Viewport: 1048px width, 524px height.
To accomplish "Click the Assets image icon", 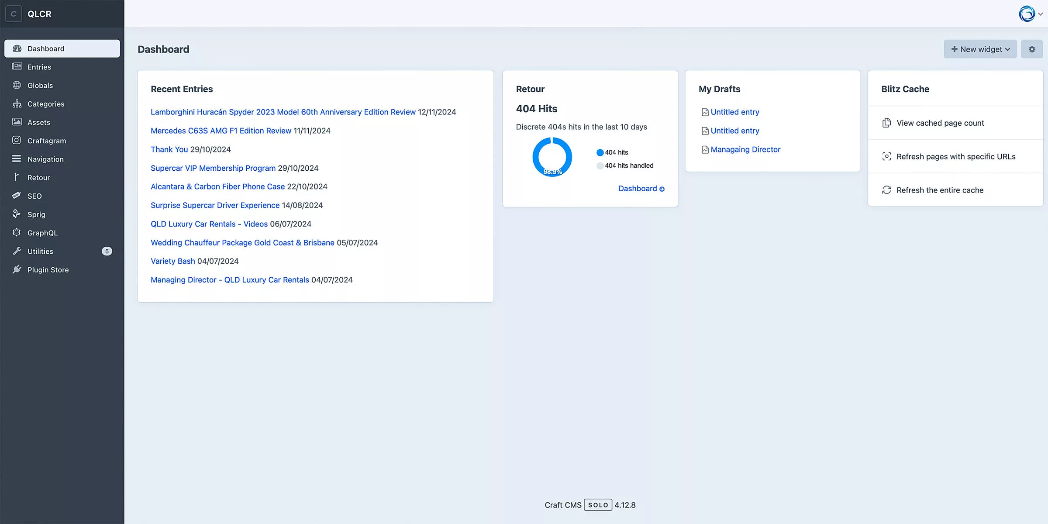I will click(x=17, y=122).
